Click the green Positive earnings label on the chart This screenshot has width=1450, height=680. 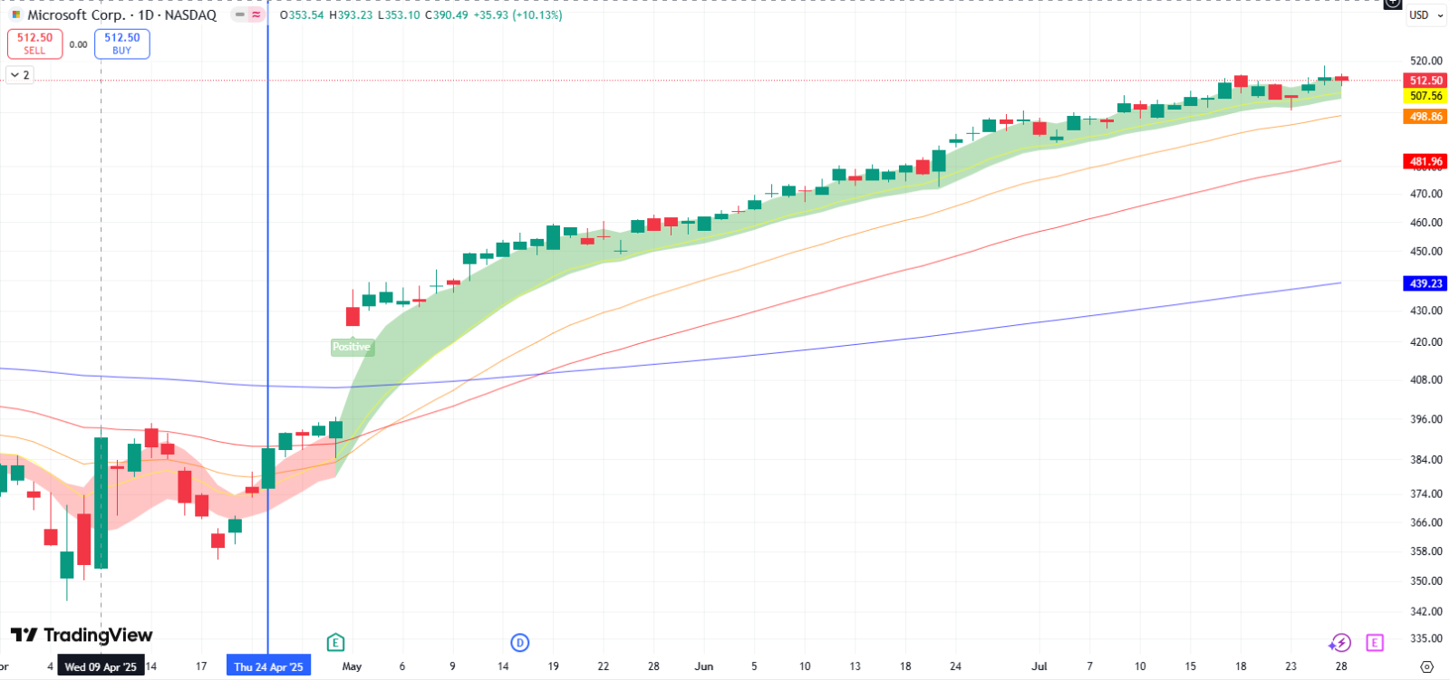(x=352, y=347)
